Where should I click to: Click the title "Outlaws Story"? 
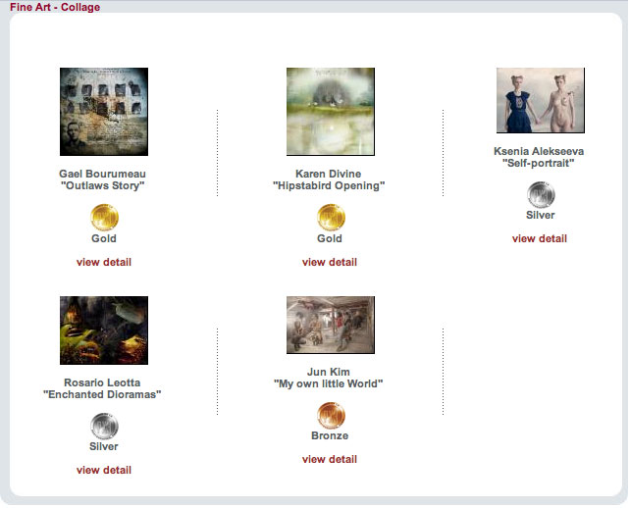(x=102, y=185)
